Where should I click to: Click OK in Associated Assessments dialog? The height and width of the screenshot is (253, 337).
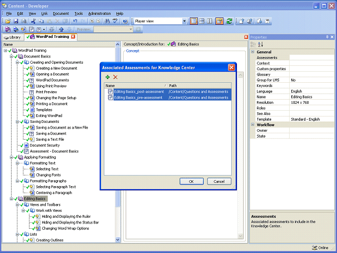192,181
